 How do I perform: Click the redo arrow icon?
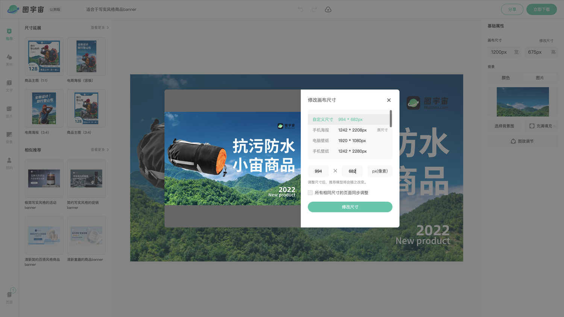coord(314,9)
